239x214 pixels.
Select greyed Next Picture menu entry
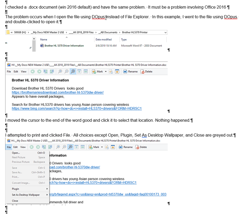[x=27, y=157]
